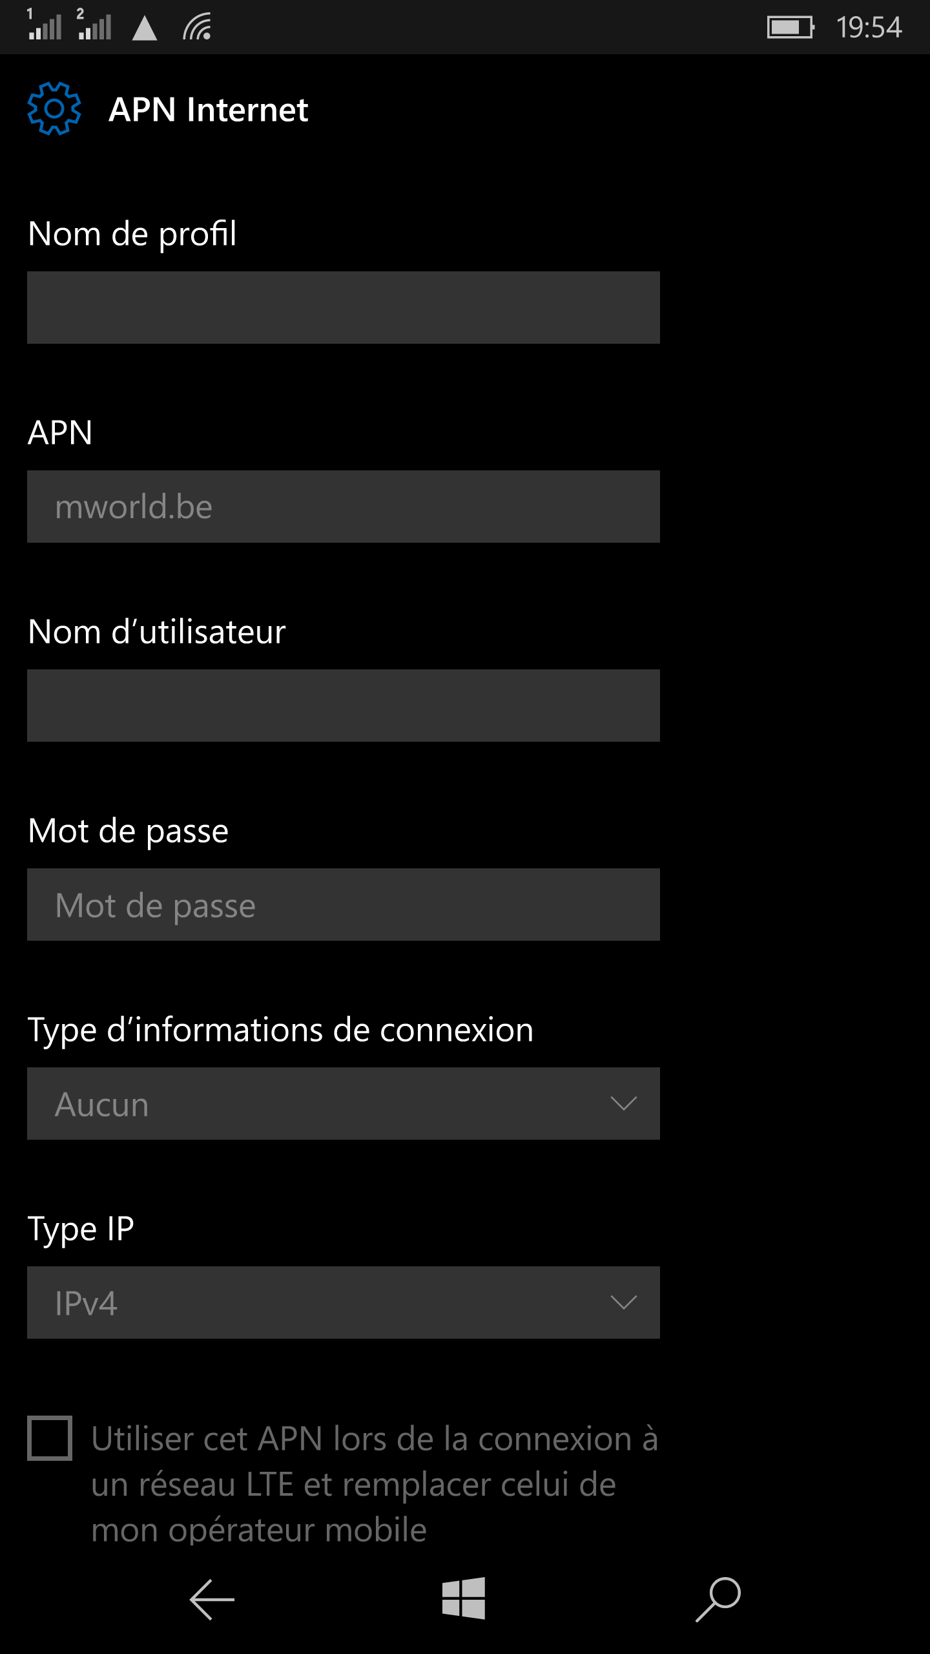The height and width of the screenshot is (1654, 930).
Task: Click the chevron next to Aucun
Action: 623,1104
